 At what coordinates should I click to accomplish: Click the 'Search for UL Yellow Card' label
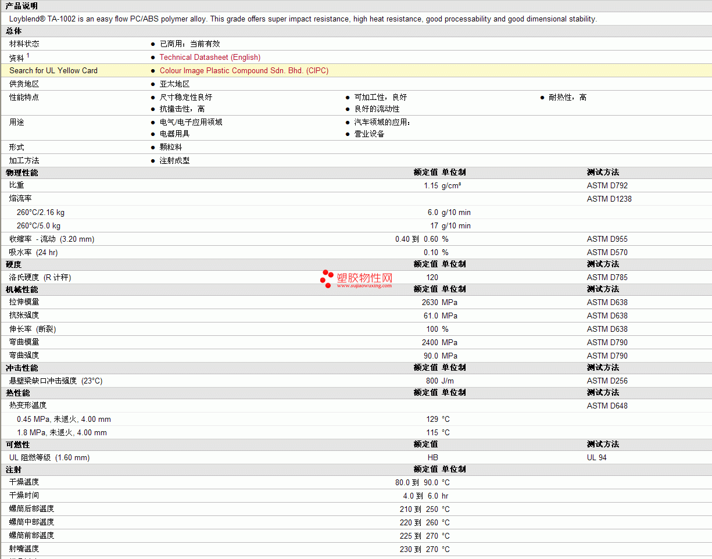point(53,70)
